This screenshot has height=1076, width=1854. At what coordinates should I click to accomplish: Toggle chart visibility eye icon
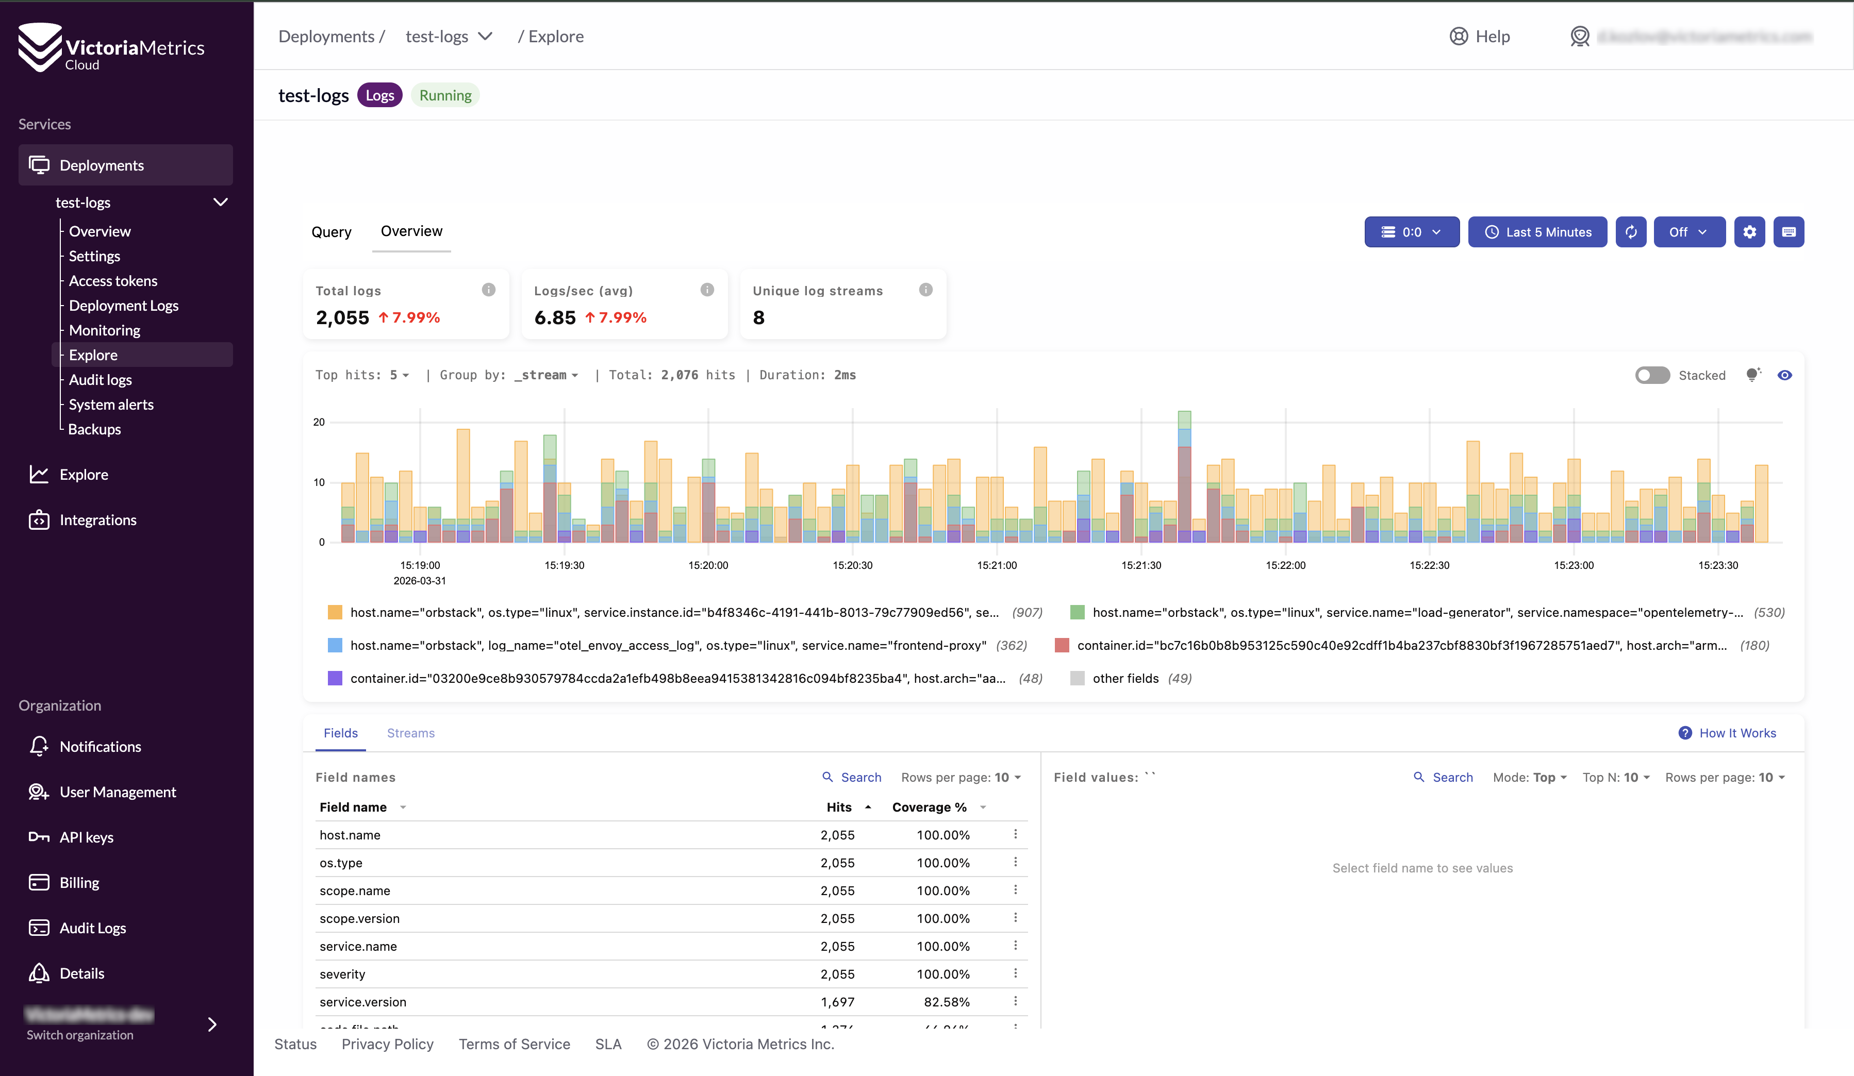pyautogui.click(x=1784, y=375)
